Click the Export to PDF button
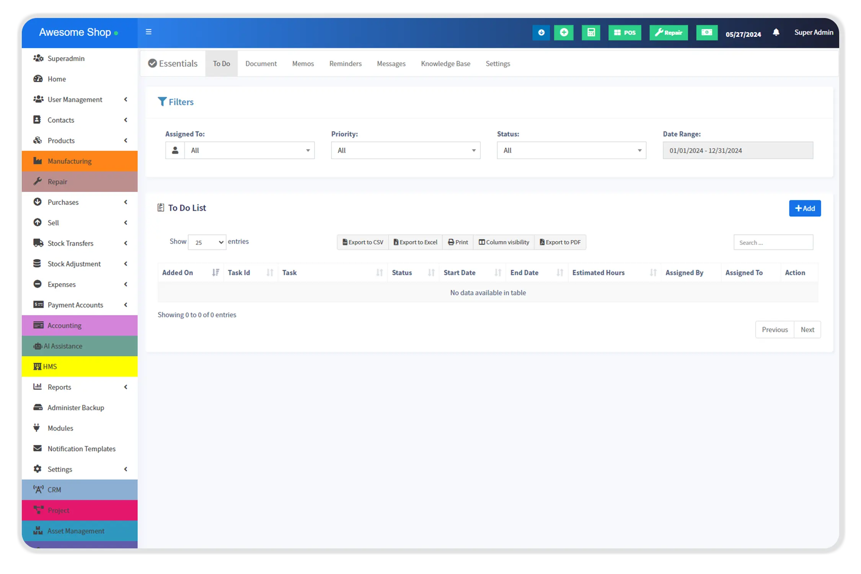 (559, 241)
